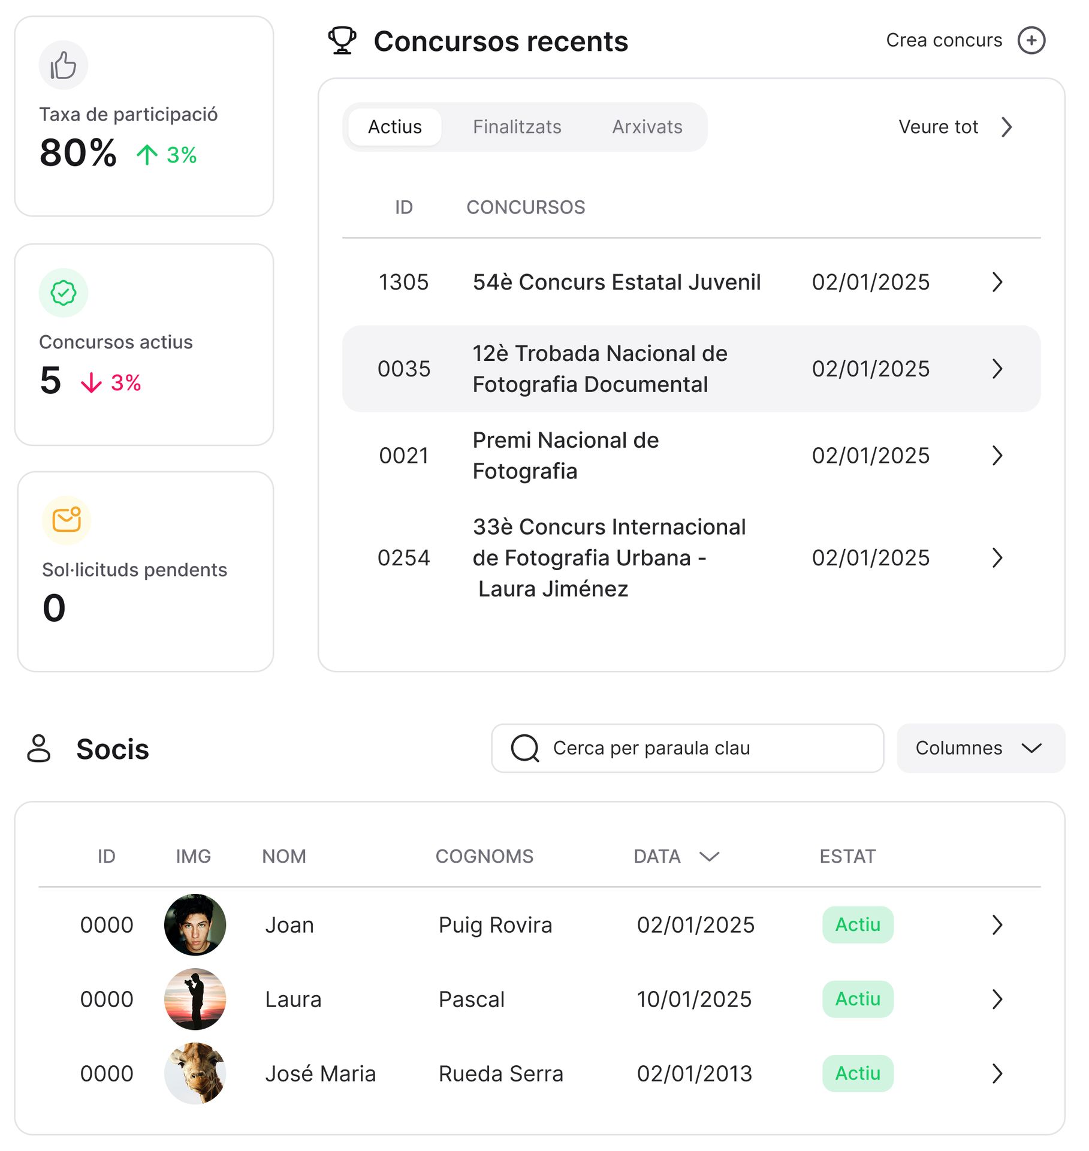Click the plus icon beside Crea concurs
1089x1151 pixels.
(1031, 40)
